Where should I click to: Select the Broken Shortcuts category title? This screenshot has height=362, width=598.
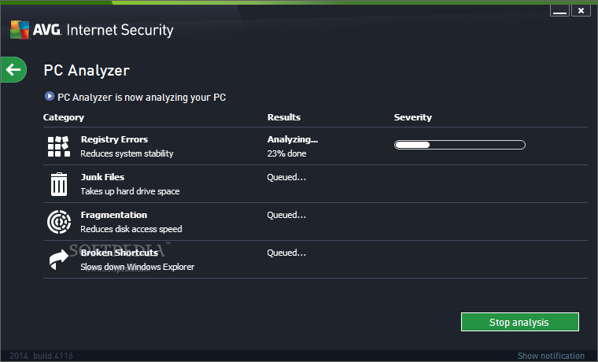click(119, 253)
